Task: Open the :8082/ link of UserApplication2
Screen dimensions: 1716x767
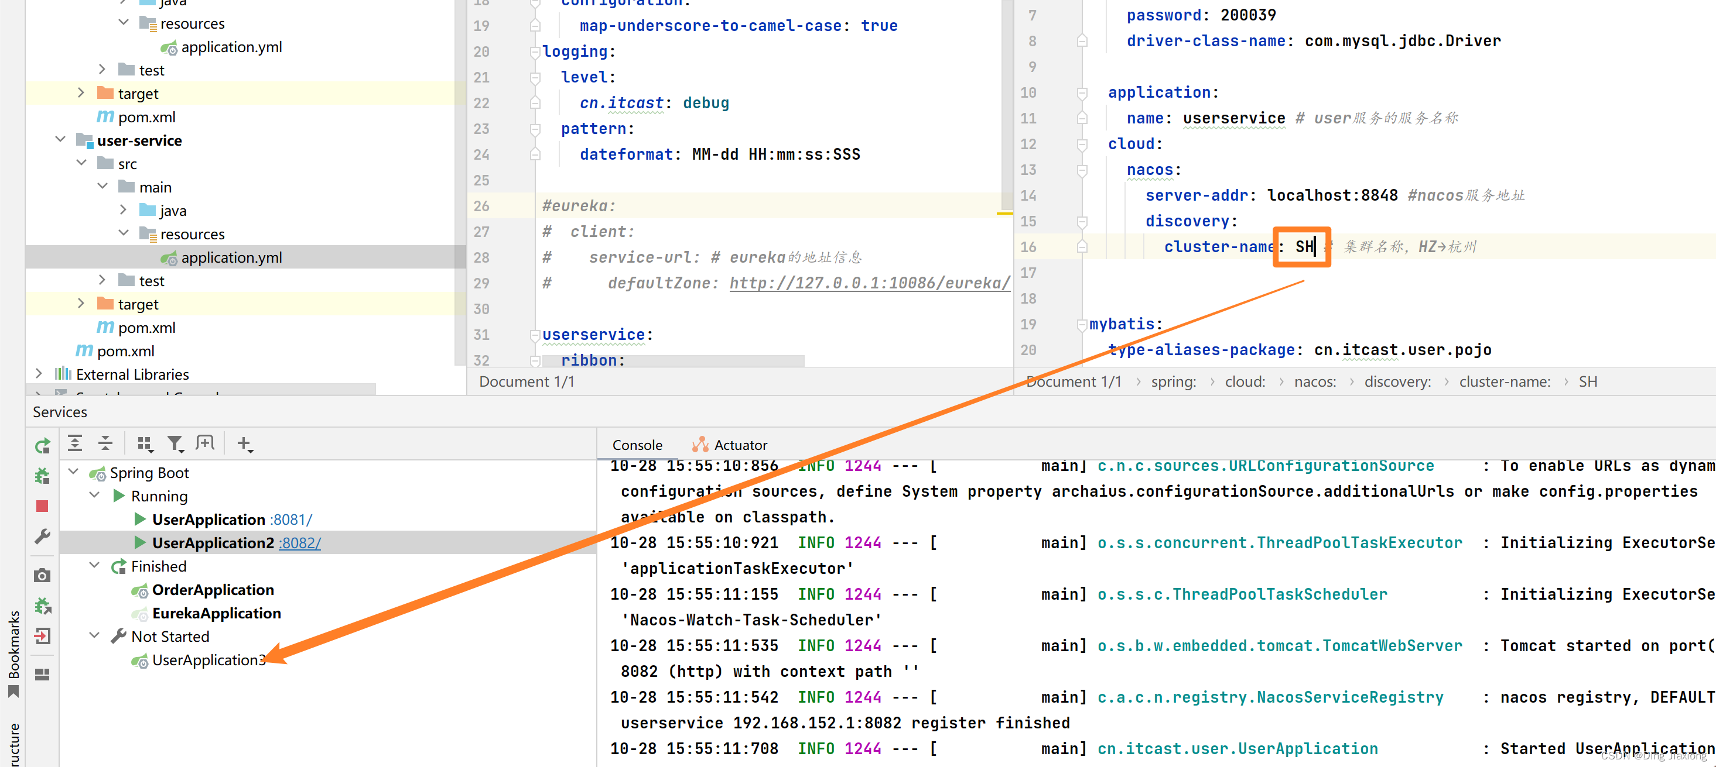Action: (x=300, y=543)
